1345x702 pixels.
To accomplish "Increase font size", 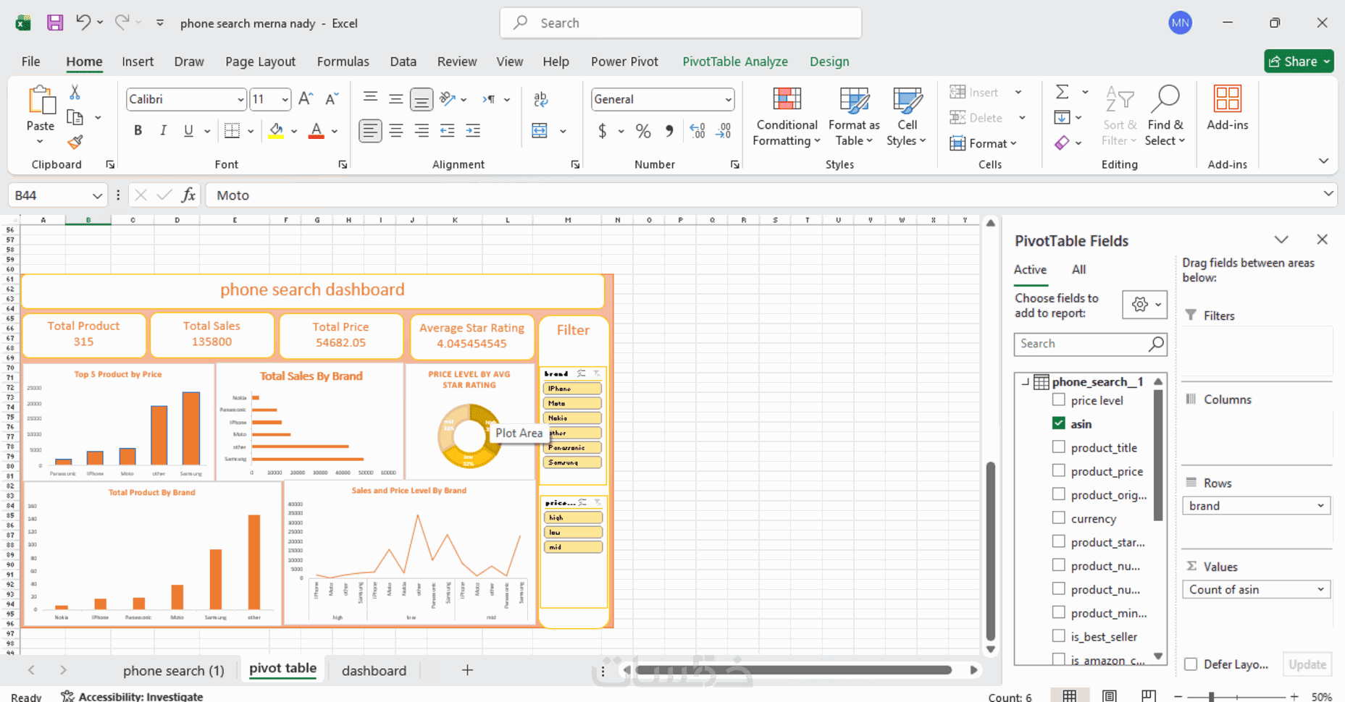I will [306, 98].
